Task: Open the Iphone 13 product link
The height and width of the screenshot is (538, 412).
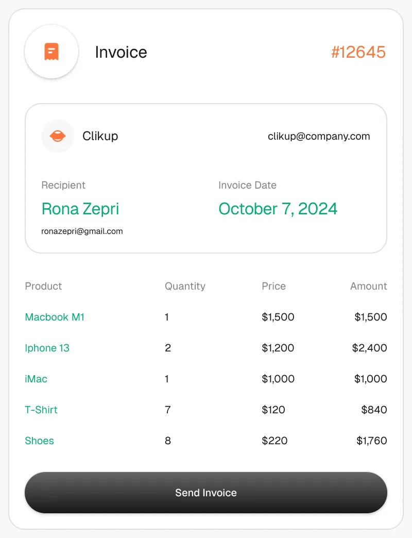Action: point(47,348)
